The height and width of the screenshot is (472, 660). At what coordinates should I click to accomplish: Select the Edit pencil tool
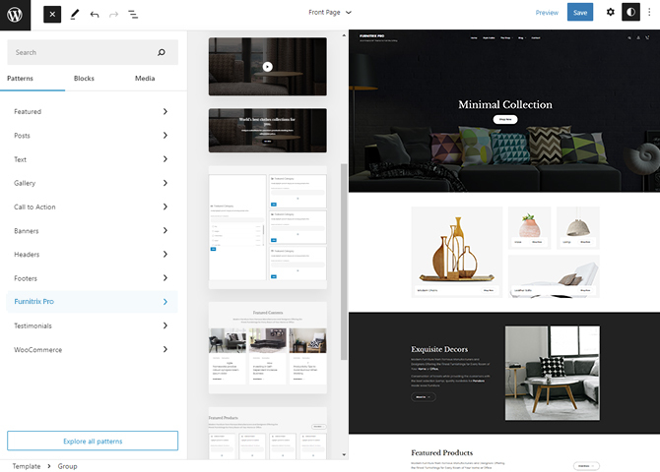74,14
